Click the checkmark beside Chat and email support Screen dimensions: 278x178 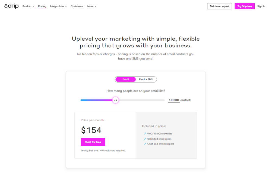click(x=145, y=144)
